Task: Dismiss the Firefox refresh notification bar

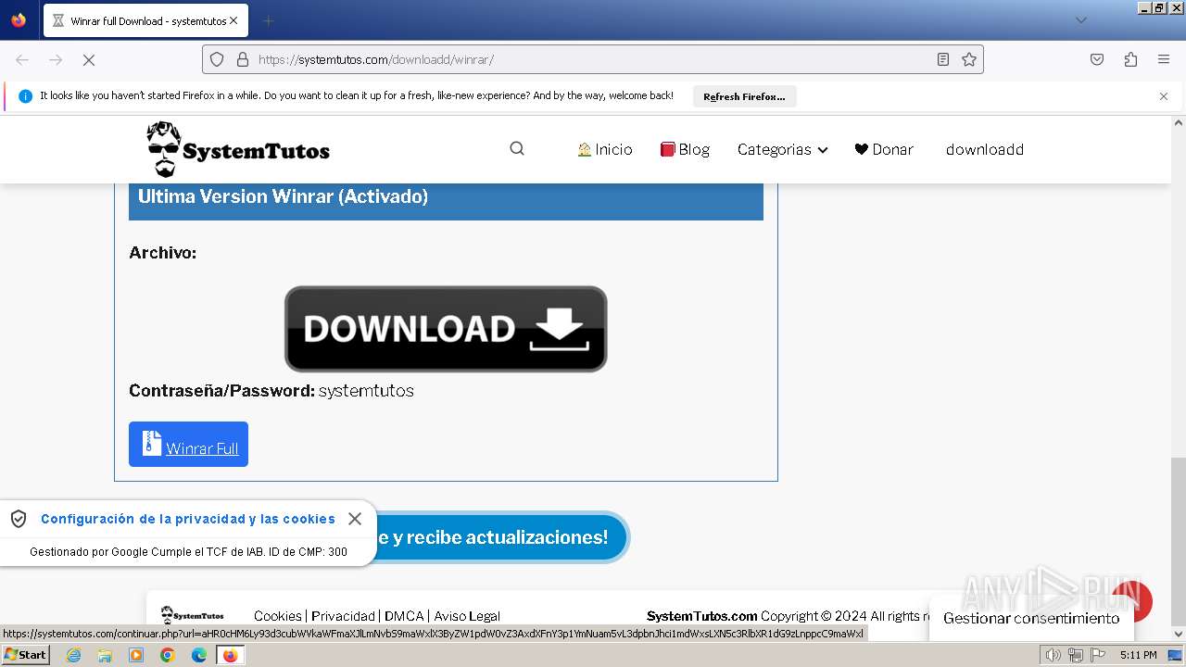Action: (1164, 96)
